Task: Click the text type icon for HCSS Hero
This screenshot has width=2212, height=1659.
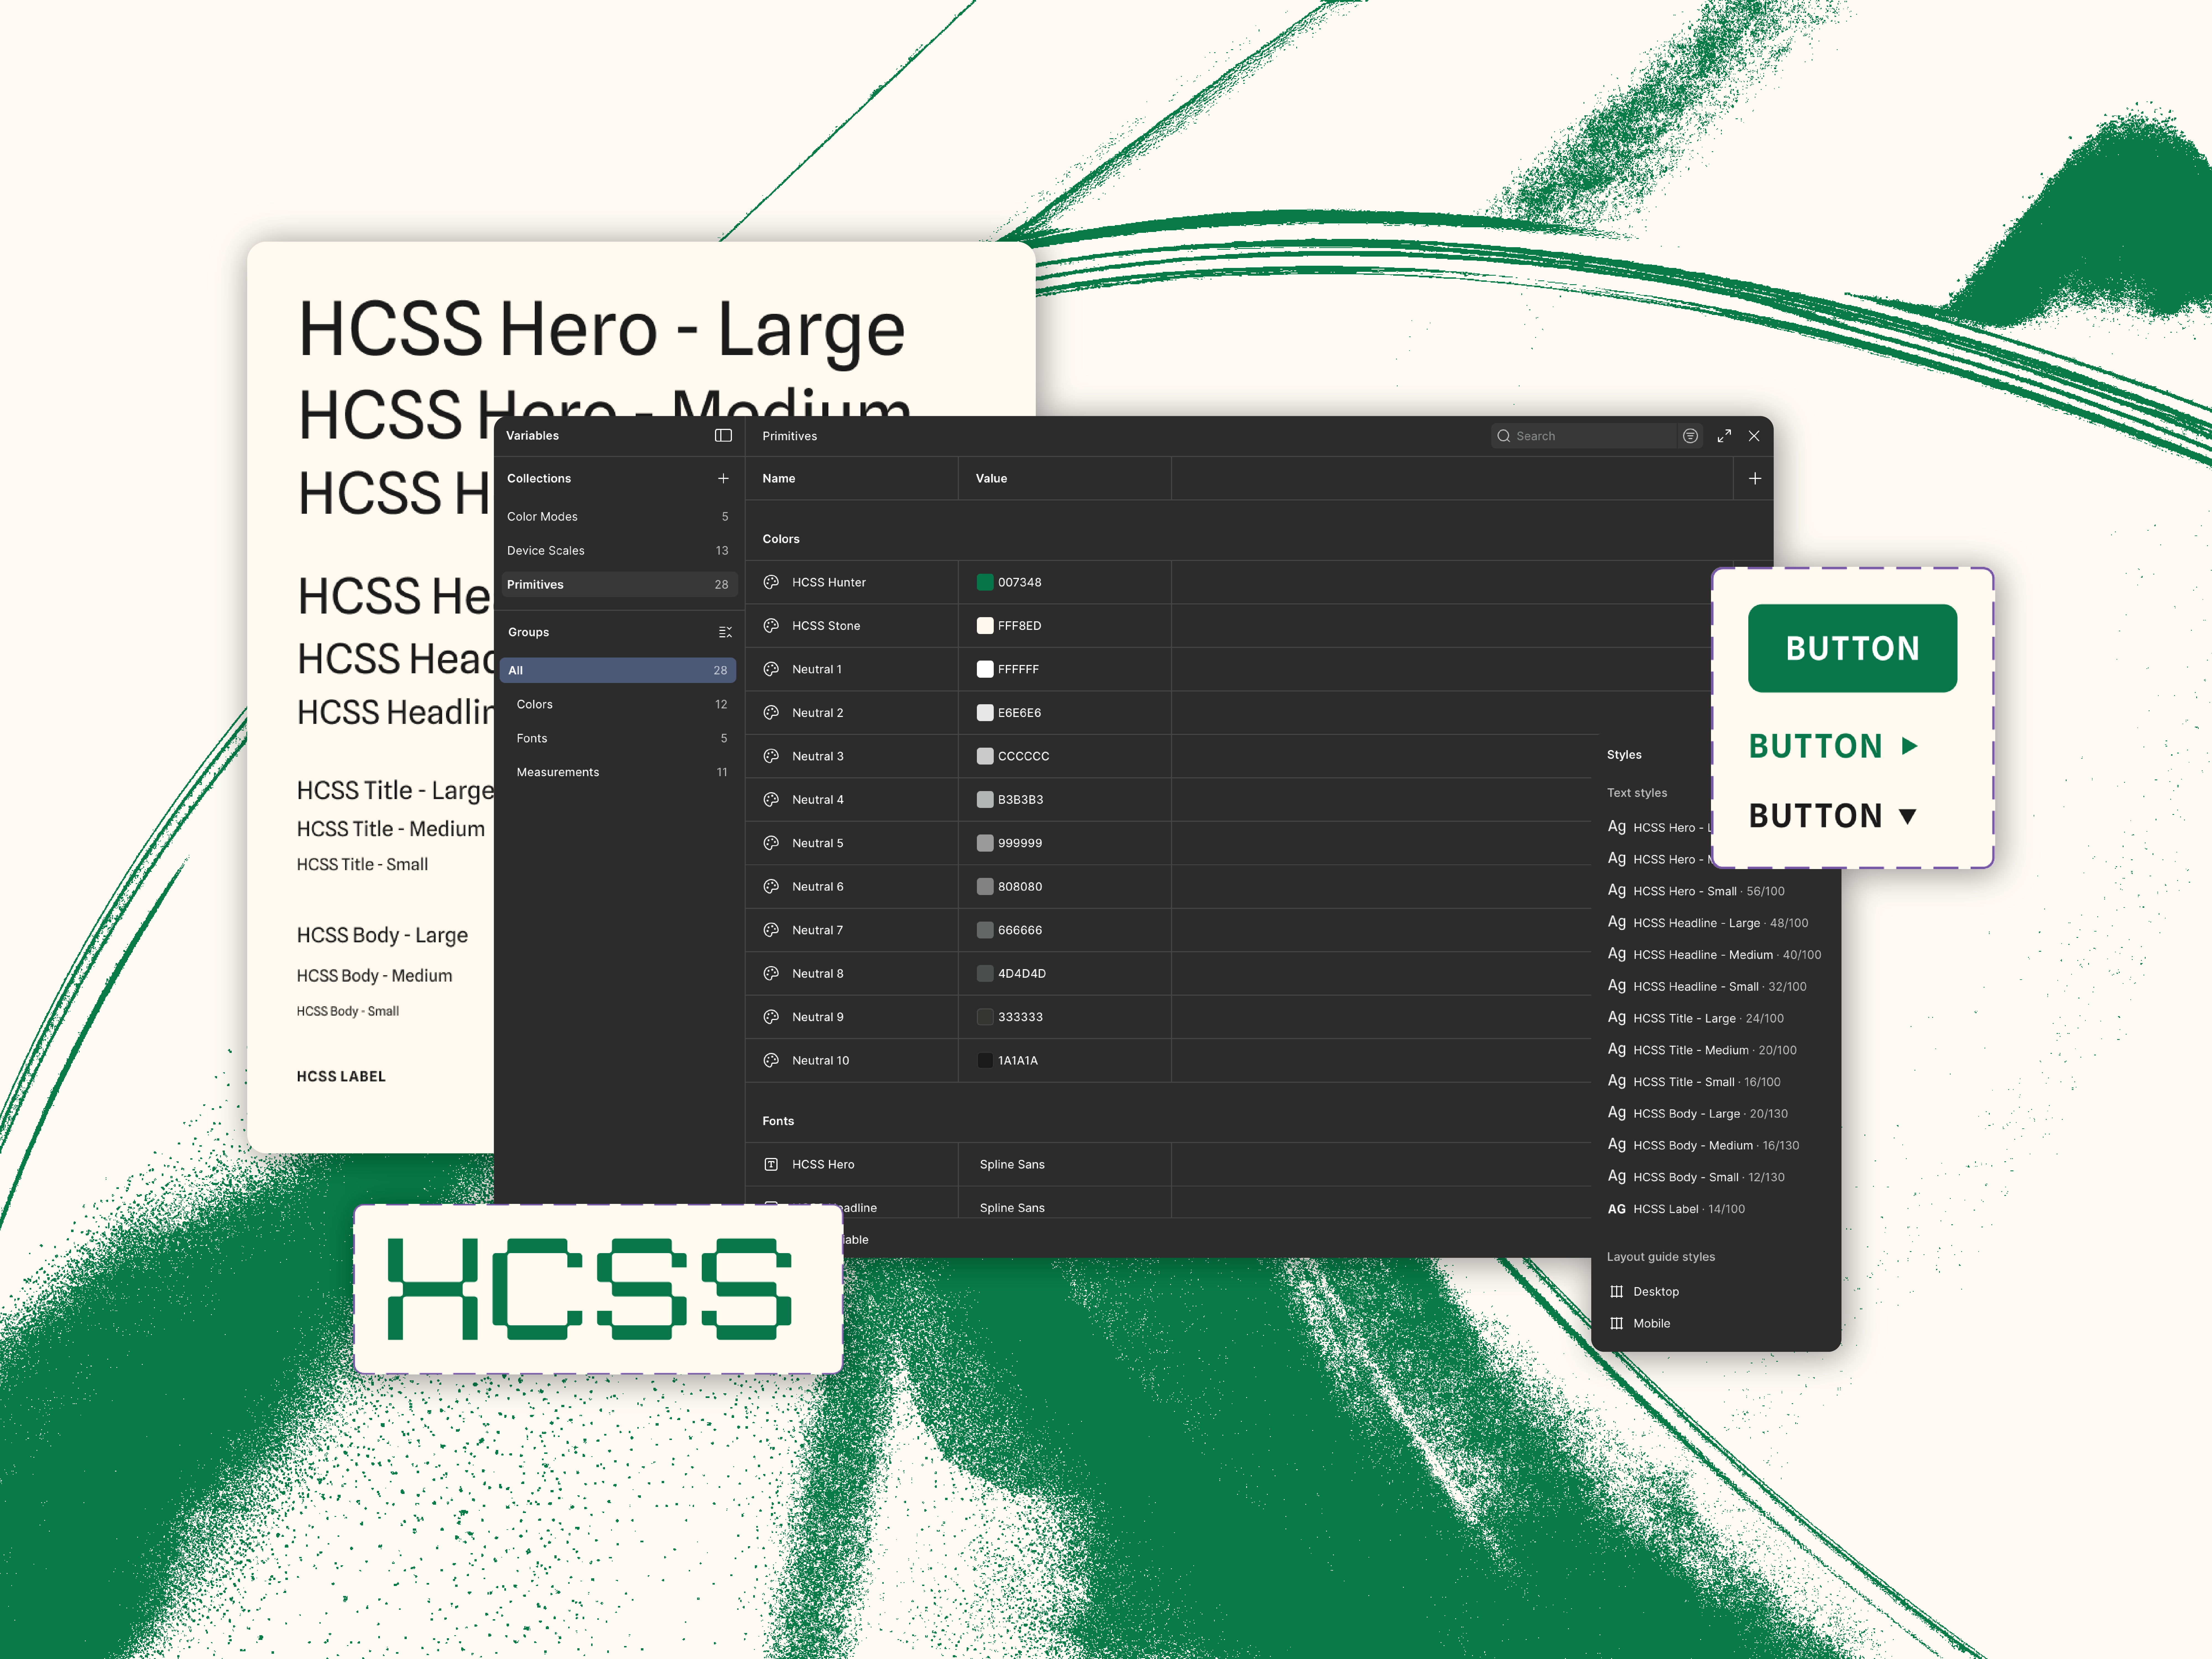Action: pos(771,1164)
